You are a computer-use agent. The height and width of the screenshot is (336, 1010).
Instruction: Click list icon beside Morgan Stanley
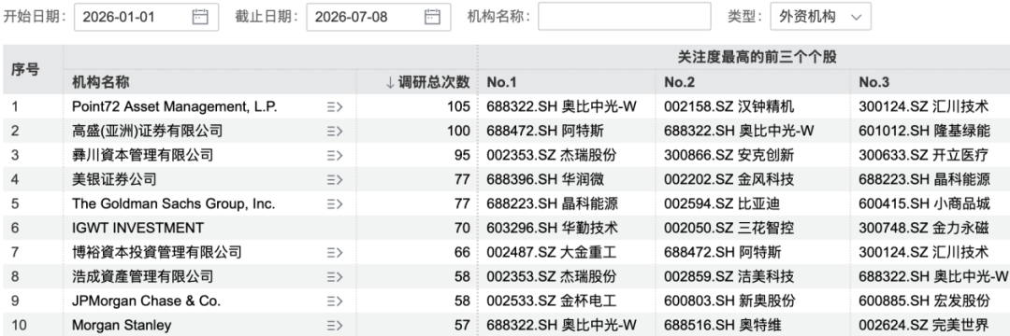[x=334, y=325]
